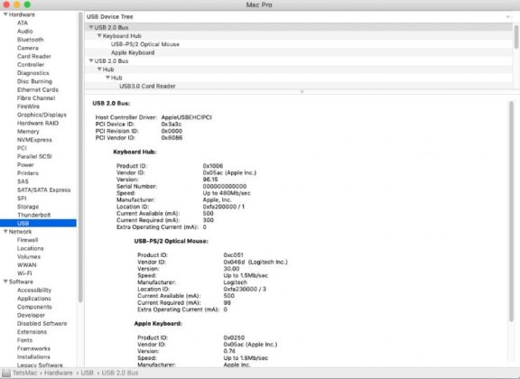Select Fonts under Software
Screen dimensions: 520x379
coord(24,340)
